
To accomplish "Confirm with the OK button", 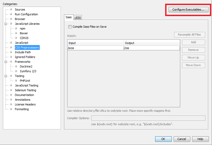I will (163, 139).
